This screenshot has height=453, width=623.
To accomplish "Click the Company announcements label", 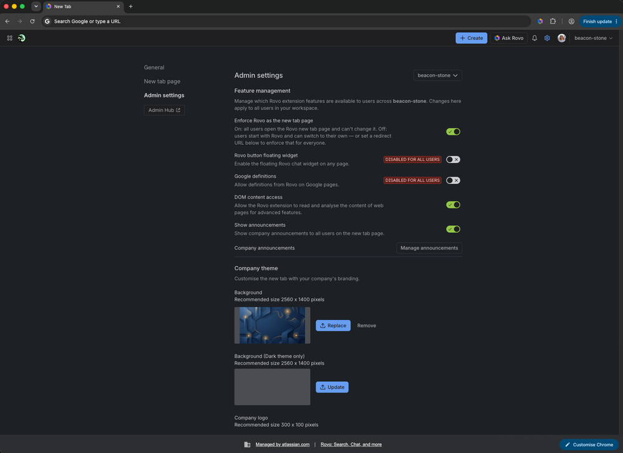I will click(264, 248).
